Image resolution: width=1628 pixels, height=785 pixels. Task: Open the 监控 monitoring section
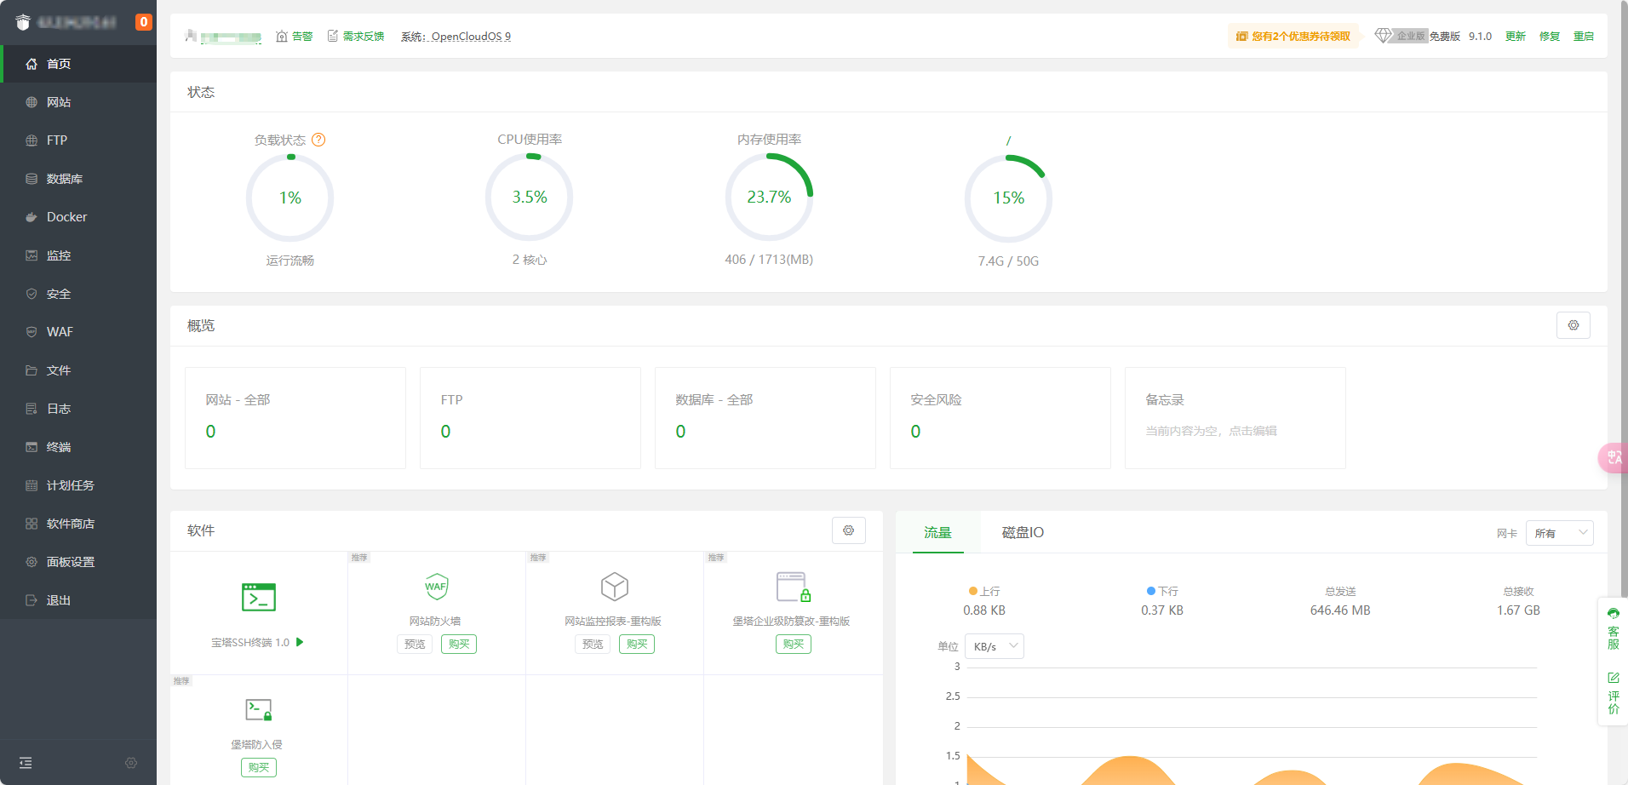tap(78, 255)
